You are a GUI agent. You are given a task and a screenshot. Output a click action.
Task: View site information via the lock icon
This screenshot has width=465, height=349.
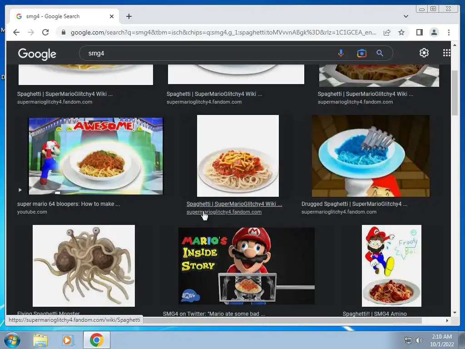[64, 32]
